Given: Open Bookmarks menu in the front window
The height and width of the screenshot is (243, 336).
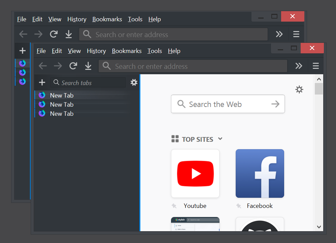Looking at the screenshot, I should coord(127,51).
